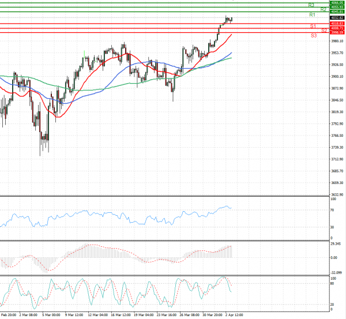Click the 3926.50 price axis value
346x319 pixels.
click(x=337, y=65)
